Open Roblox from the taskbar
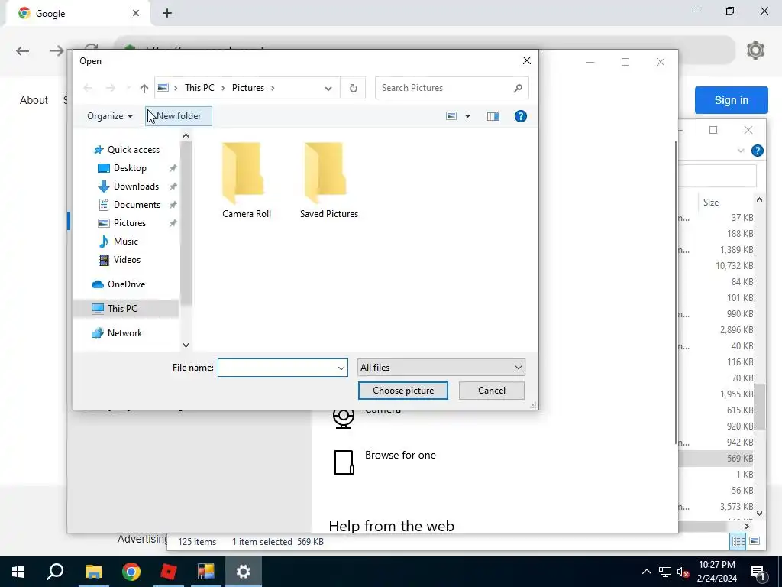This screenshot has height=587, width=782. coord(169,572)
